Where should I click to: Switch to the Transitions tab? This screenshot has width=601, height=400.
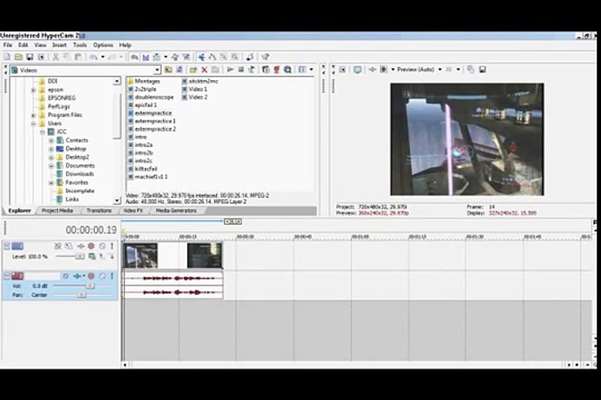(99, 211)
